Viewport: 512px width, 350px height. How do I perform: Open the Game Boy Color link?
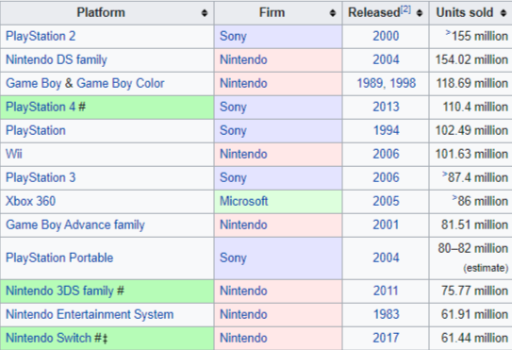pyautogui.click(x=120, y=83)
